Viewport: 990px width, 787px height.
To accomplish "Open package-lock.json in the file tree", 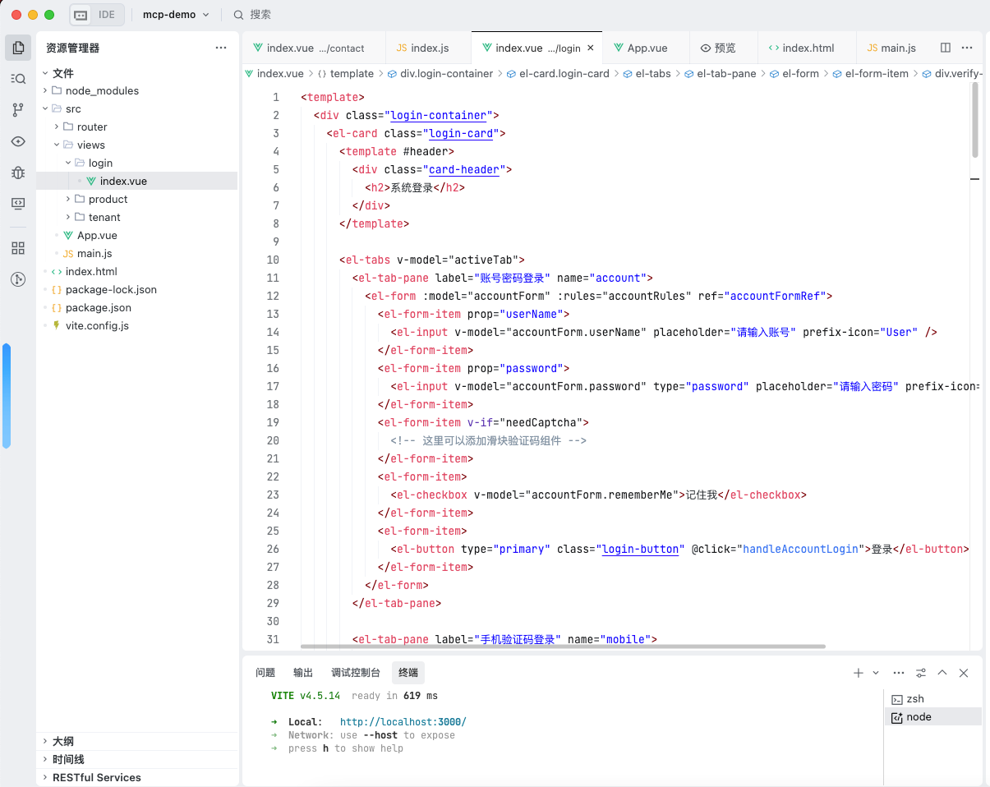I will pyautogui.click(x=137, y=289).
